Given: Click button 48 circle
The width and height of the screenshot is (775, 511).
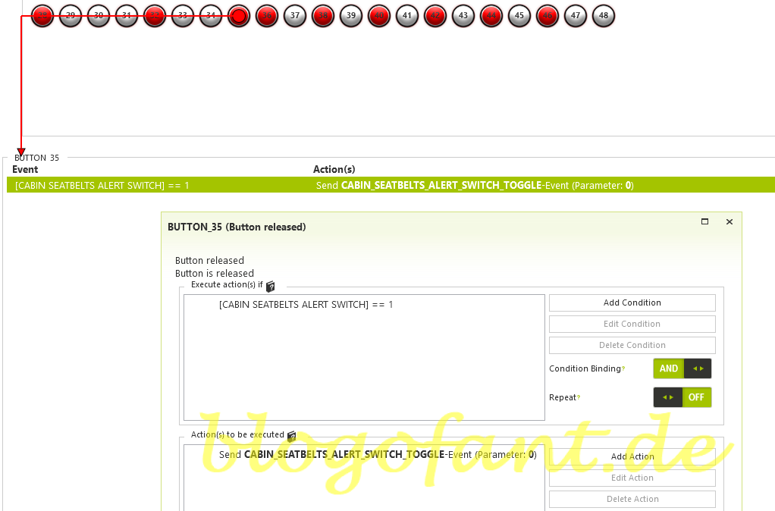Looking at the screenshot, I should click(x=604, y=15).
